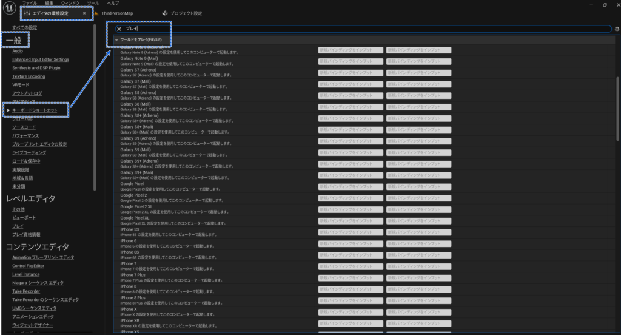Select the iPhone 6S row text
Viewport: 621px width, 335px height.
[x=130, y=252]
